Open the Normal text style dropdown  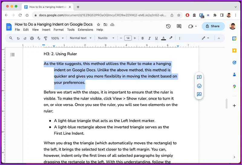[80, 38]
